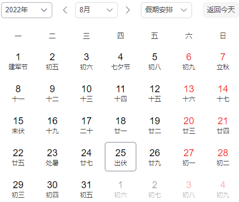Select August 30 初四

[x=52, y=189]
